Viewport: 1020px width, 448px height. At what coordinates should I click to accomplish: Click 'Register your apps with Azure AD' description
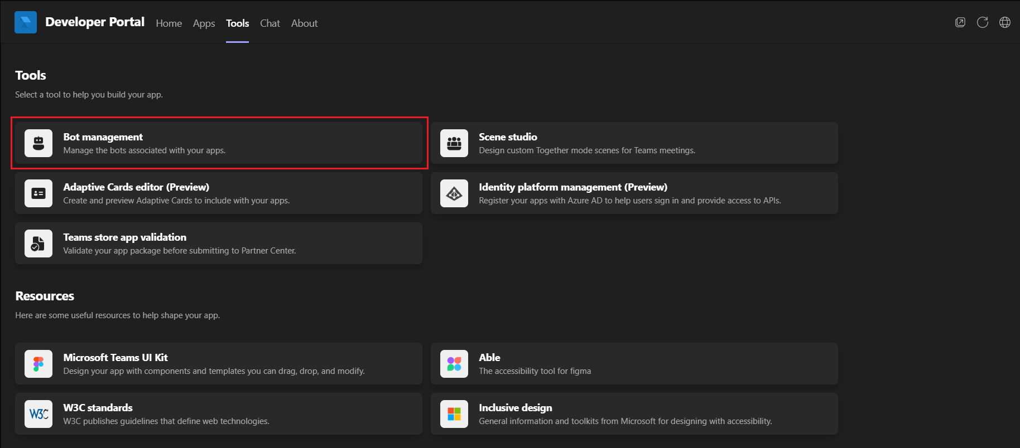pyautogui.click(x=630, y=201)
